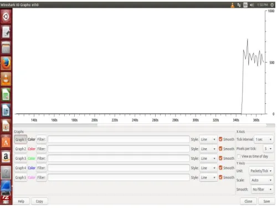Click the Graph 3 Filter button
The width and height of the screenshot is (277, 210).
[x=42, y=159]
